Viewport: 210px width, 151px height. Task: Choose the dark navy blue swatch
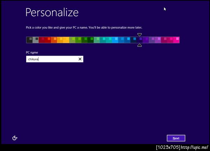point(134,40)
